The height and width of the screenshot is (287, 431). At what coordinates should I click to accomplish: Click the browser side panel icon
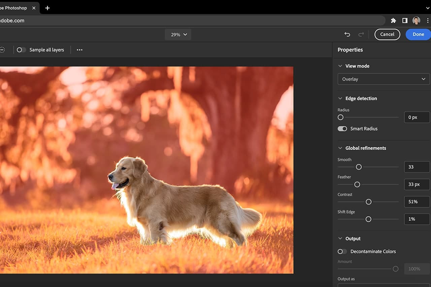405,21
